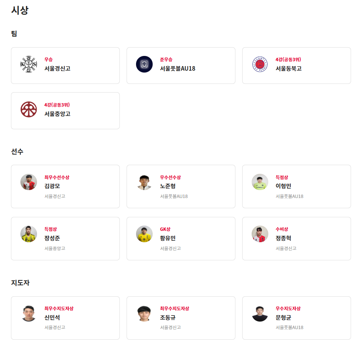Viewport: 362px width, 345px height.
Task: Click 장성준 player photo
Action: [29, 234]
